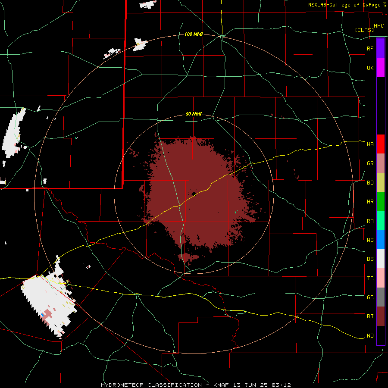Click the HA legend label

pos(370,144)
